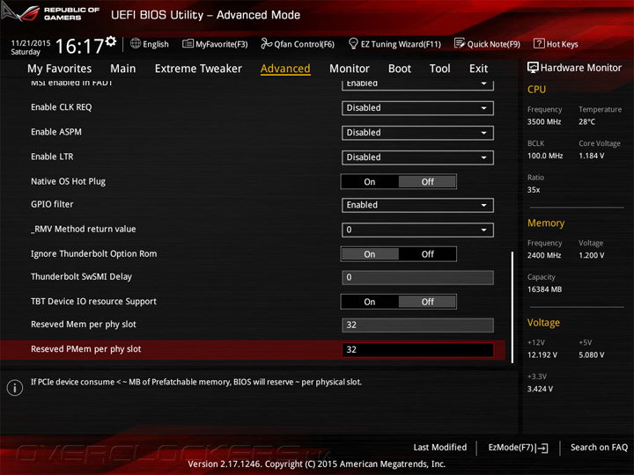634x475 pixels.
Task: Open the Boot tab
Action: (x=400, y=69)
